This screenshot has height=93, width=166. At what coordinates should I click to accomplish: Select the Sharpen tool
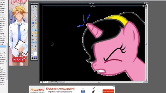36,30
